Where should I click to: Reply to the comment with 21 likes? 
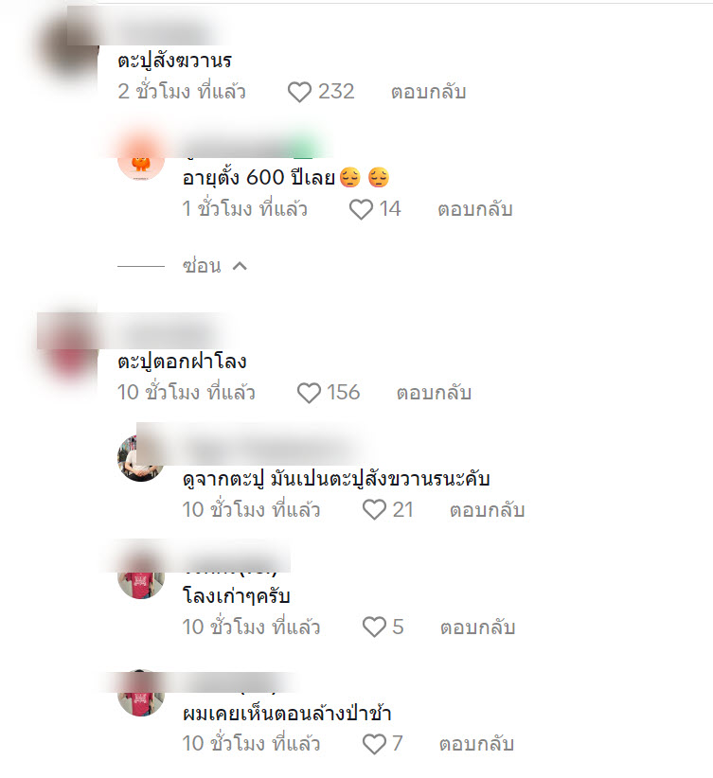(487, 510)
